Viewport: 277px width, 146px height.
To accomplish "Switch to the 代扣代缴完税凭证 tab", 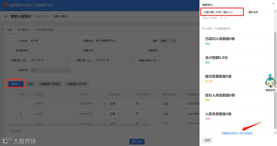I will click(45, 30).
